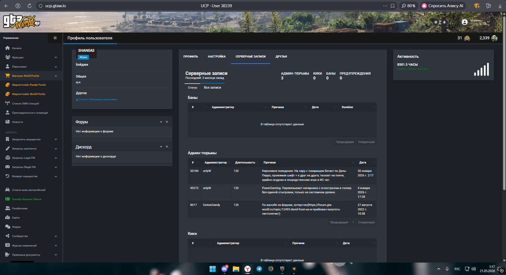
Task: Open Онлайн банкинг Fleeca
Action: point(26,199)
